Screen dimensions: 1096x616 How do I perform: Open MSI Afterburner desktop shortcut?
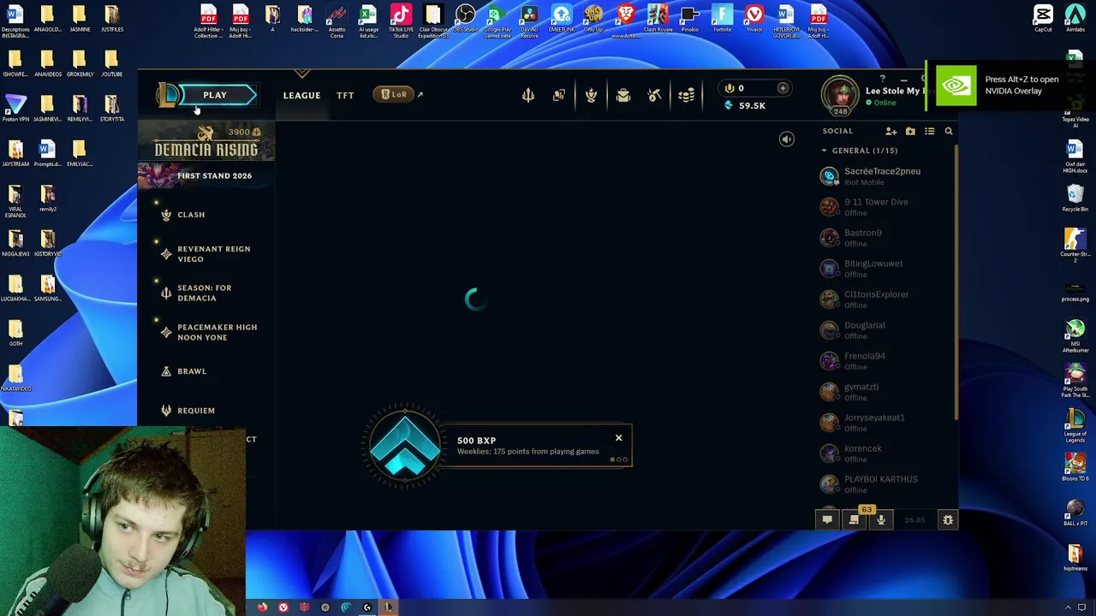(1075, 335)
